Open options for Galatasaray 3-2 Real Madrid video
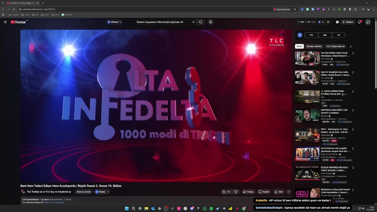The height and width of the screenshot is (212, 377). 353,130
